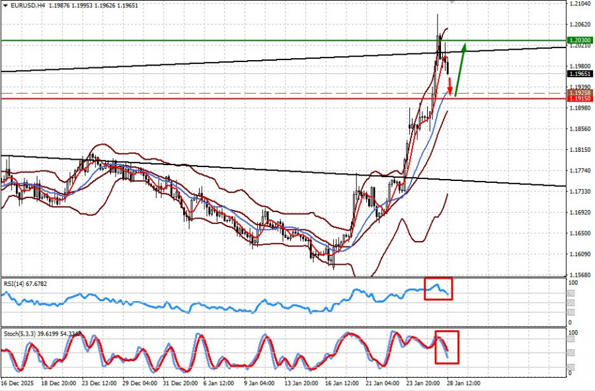Click the EURUSD,H4 symbol title

26,6
